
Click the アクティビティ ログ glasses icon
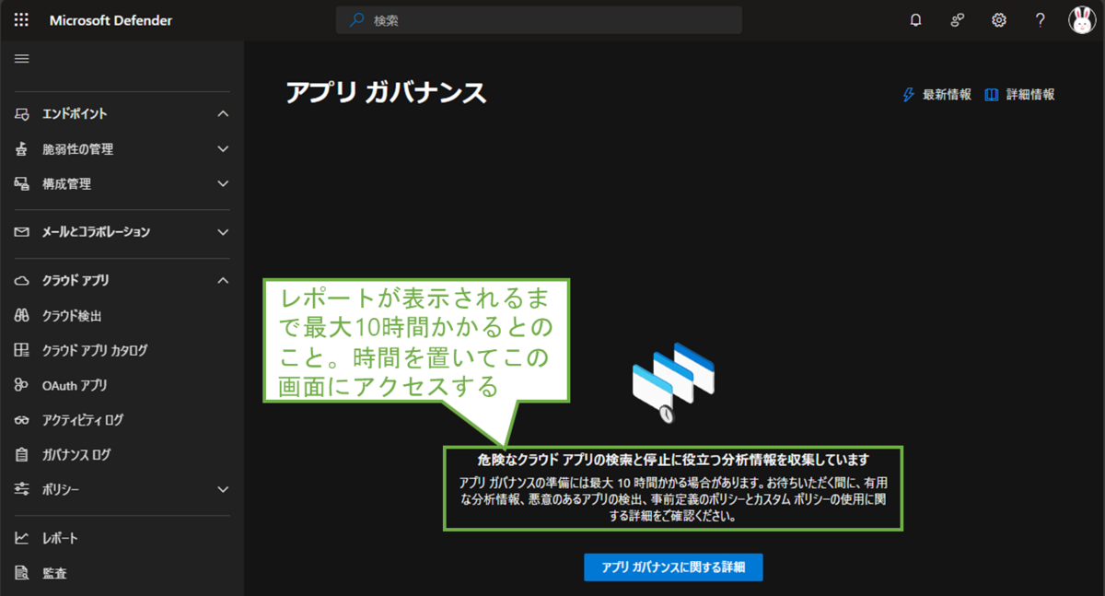coord(22,420)
